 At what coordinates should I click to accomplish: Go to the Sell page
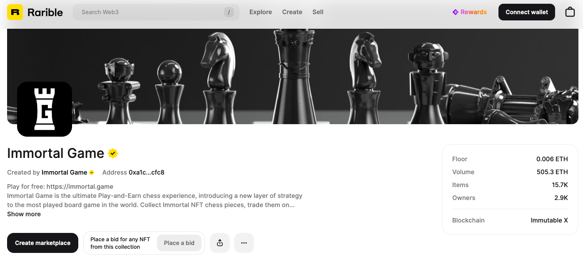click(x=318, y=12)
